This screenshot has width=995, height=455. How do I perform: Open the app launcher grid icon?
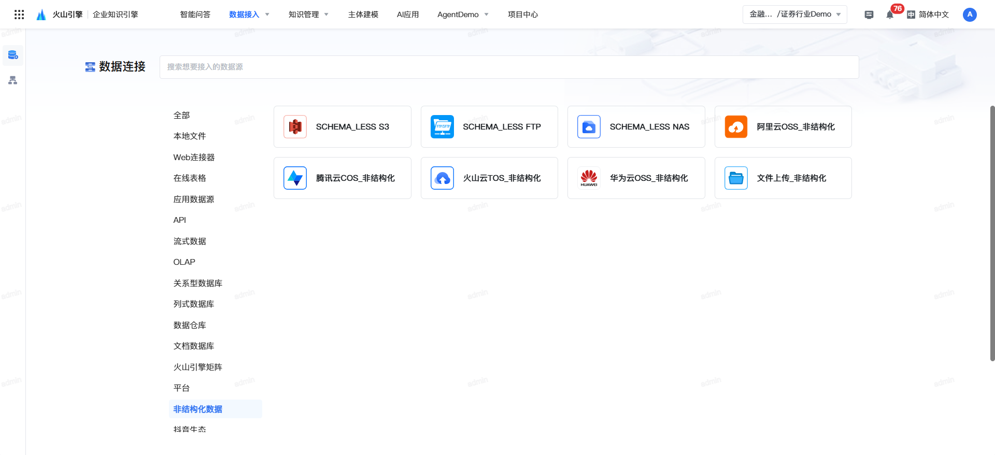coord(19,15)
